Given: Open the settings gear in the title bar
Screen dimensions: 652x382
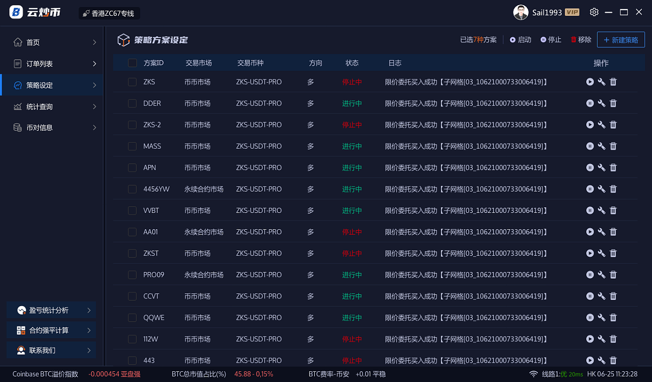Looking at the screenshot, I should [594, 11].
